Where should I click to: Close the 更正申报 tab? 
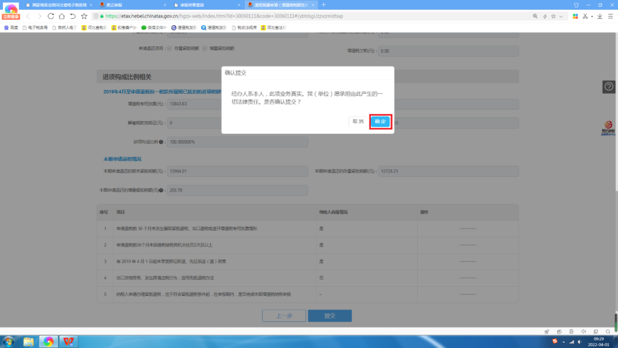(x=165, y=5)
